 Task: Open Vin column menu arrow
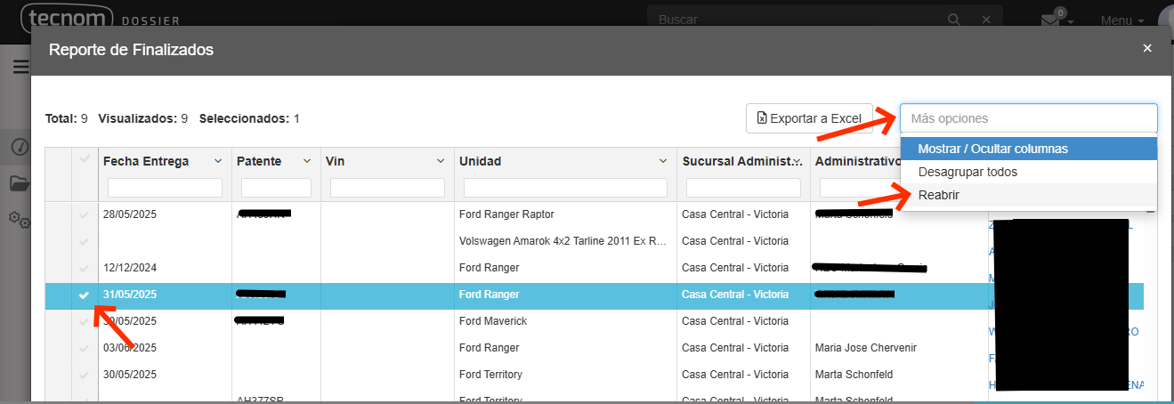[x=441, y=161]
